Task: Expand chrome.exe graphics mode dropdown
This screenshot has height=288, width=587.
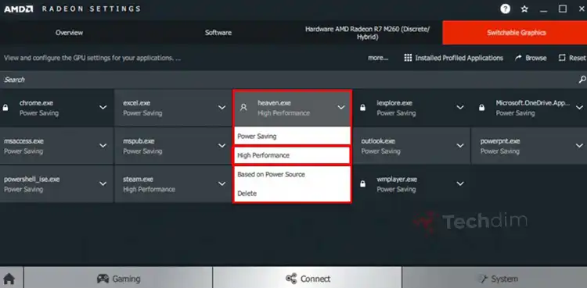Action: coord(103,108)
